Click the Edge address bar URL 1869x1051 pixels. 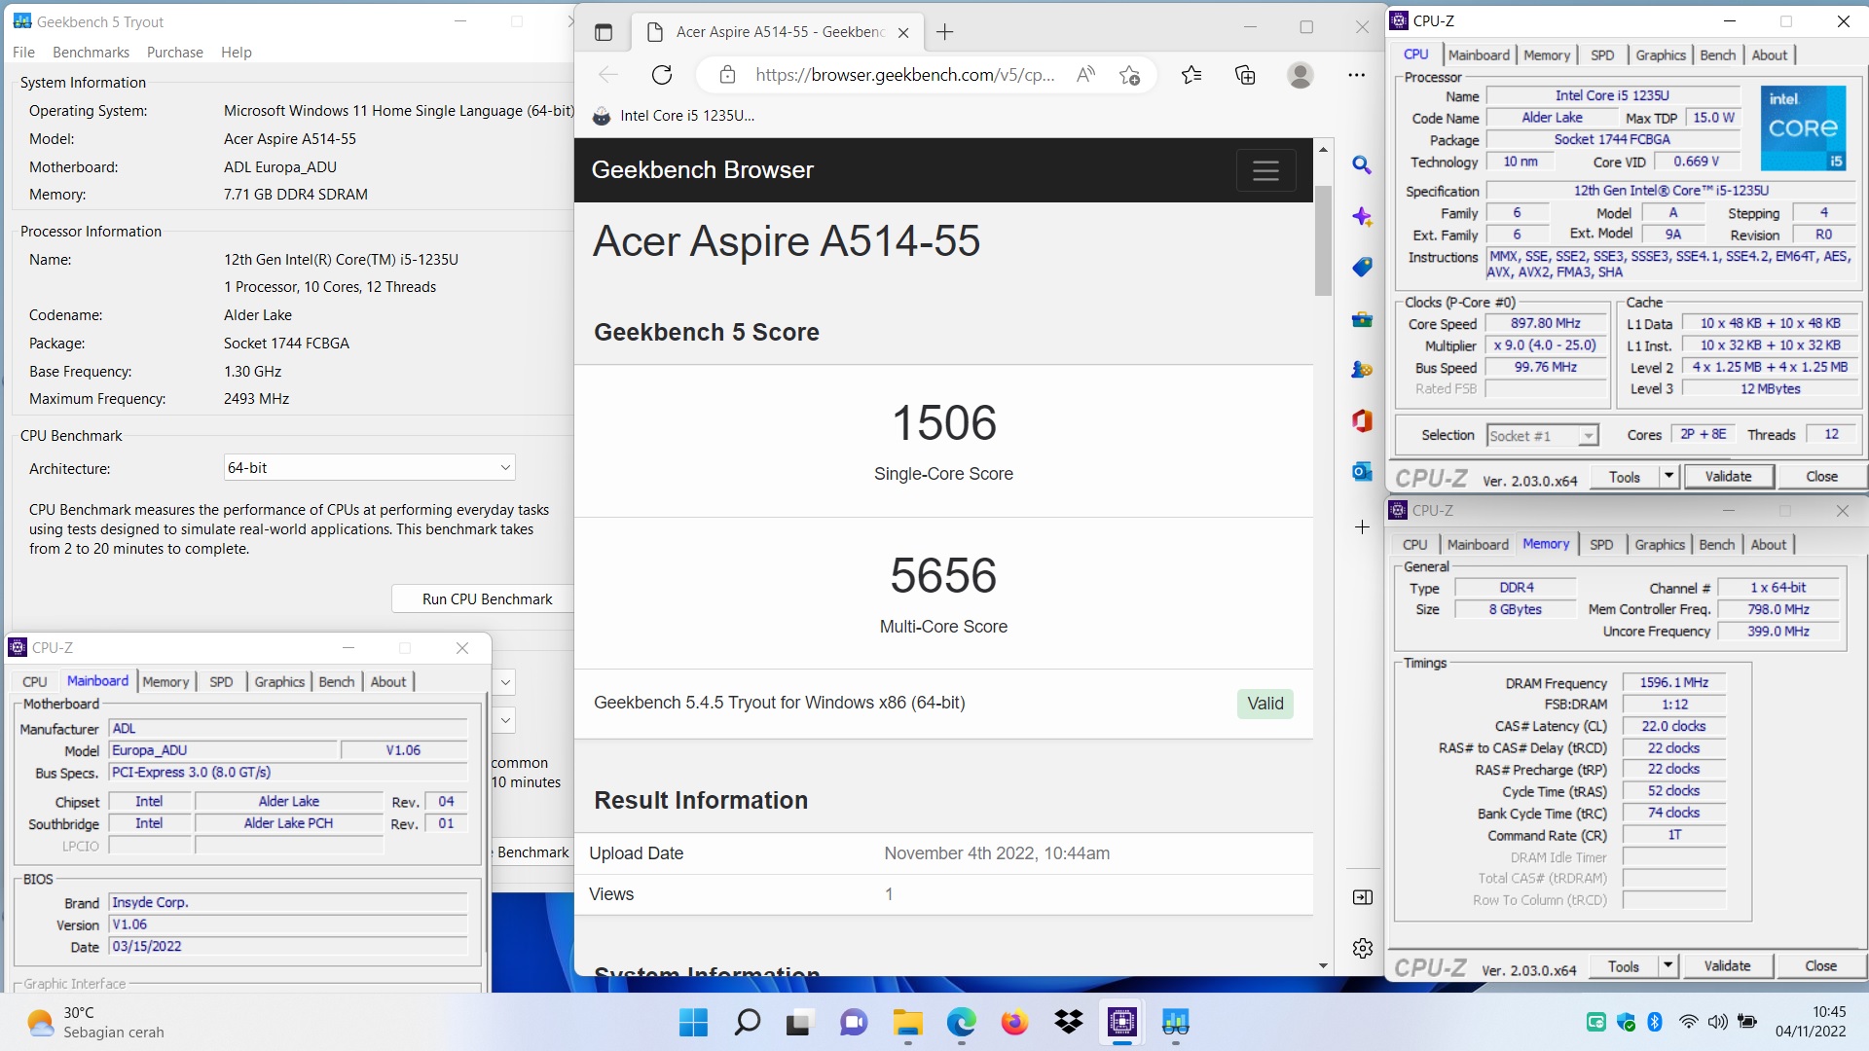(904, 75)
